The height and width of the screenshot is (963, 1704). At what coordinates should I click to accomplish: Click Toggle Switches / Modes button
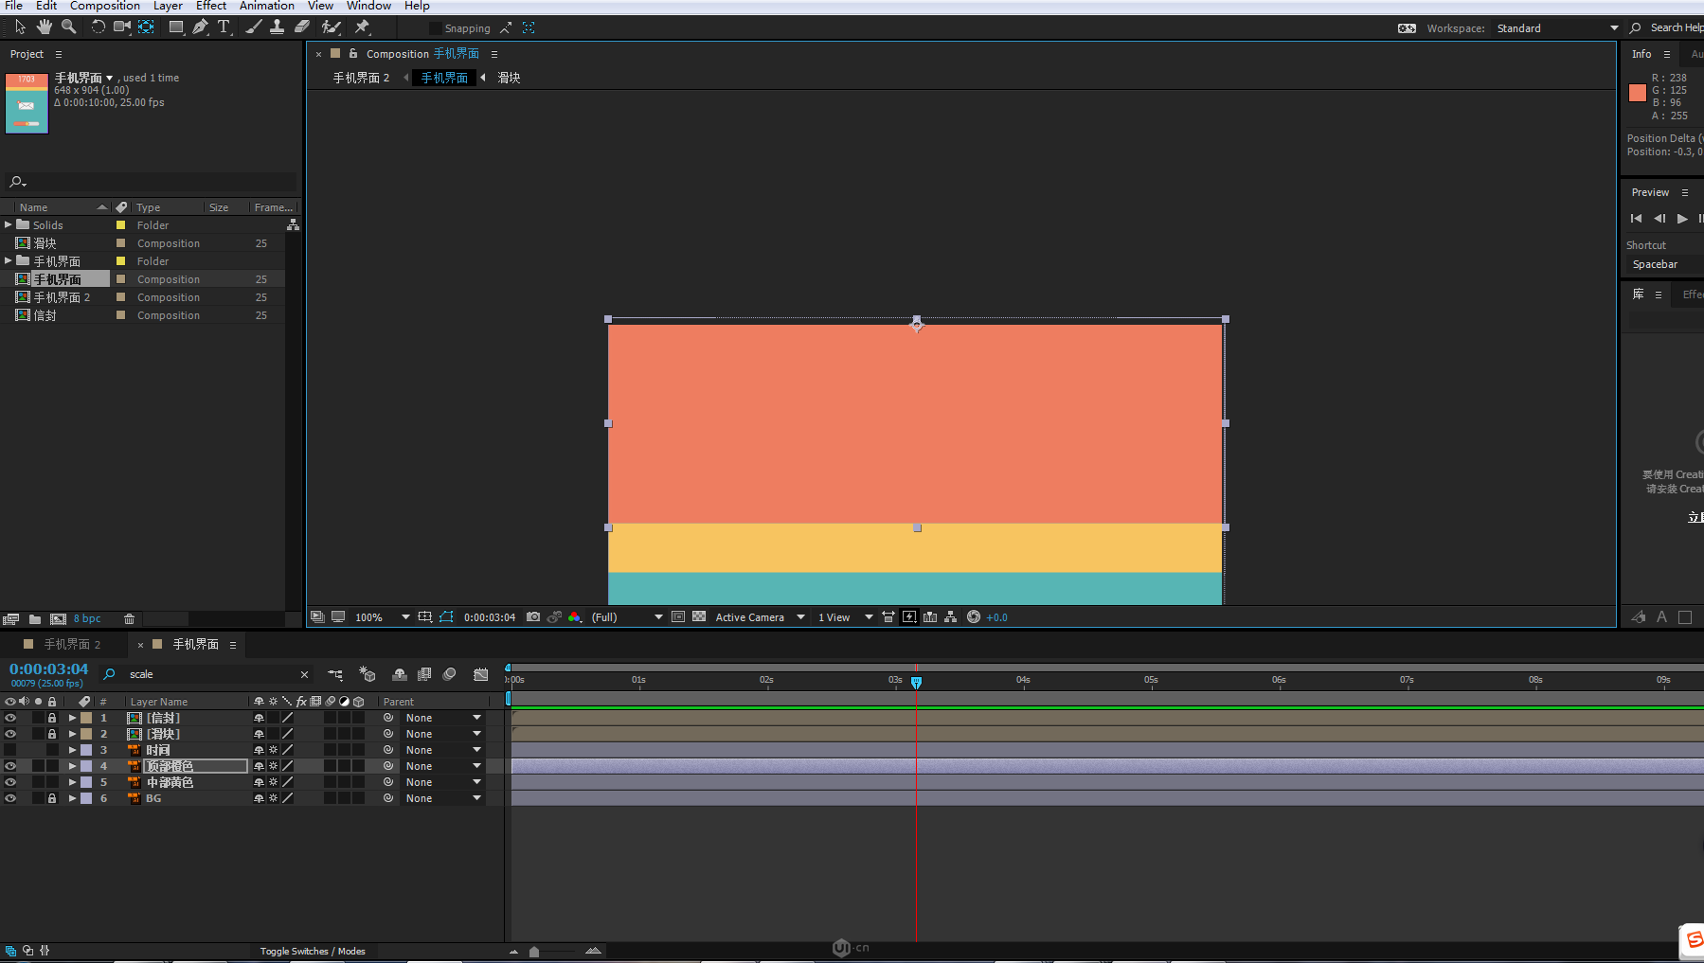point(313,951)
